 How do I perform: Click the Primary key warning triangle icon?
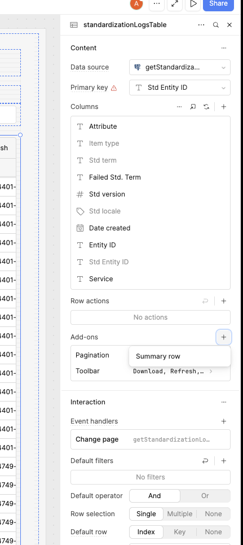pos(114,88)
